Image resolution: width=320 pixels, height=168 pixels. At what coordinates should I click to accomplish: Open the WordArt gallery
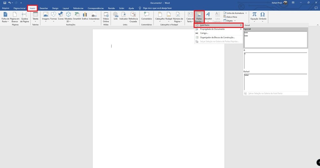click(208, 17)
